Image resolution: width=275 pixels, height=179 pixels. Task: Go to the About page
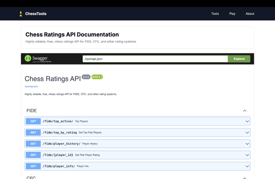point(250,14)
